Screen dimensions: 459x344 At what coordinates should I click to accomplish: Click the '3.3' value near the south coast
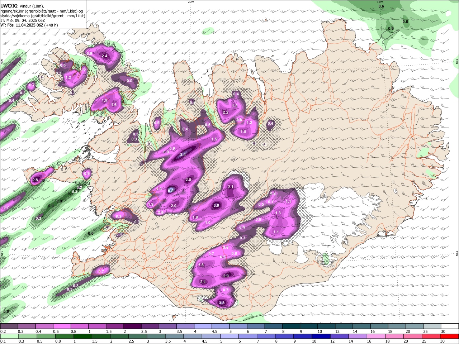222,303
